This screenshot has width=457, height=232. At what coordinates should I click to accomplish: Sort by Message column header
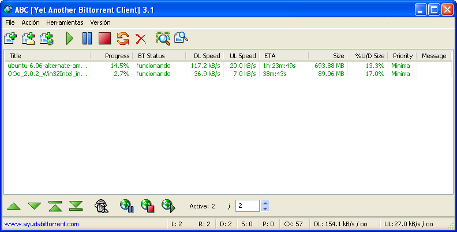434,56
